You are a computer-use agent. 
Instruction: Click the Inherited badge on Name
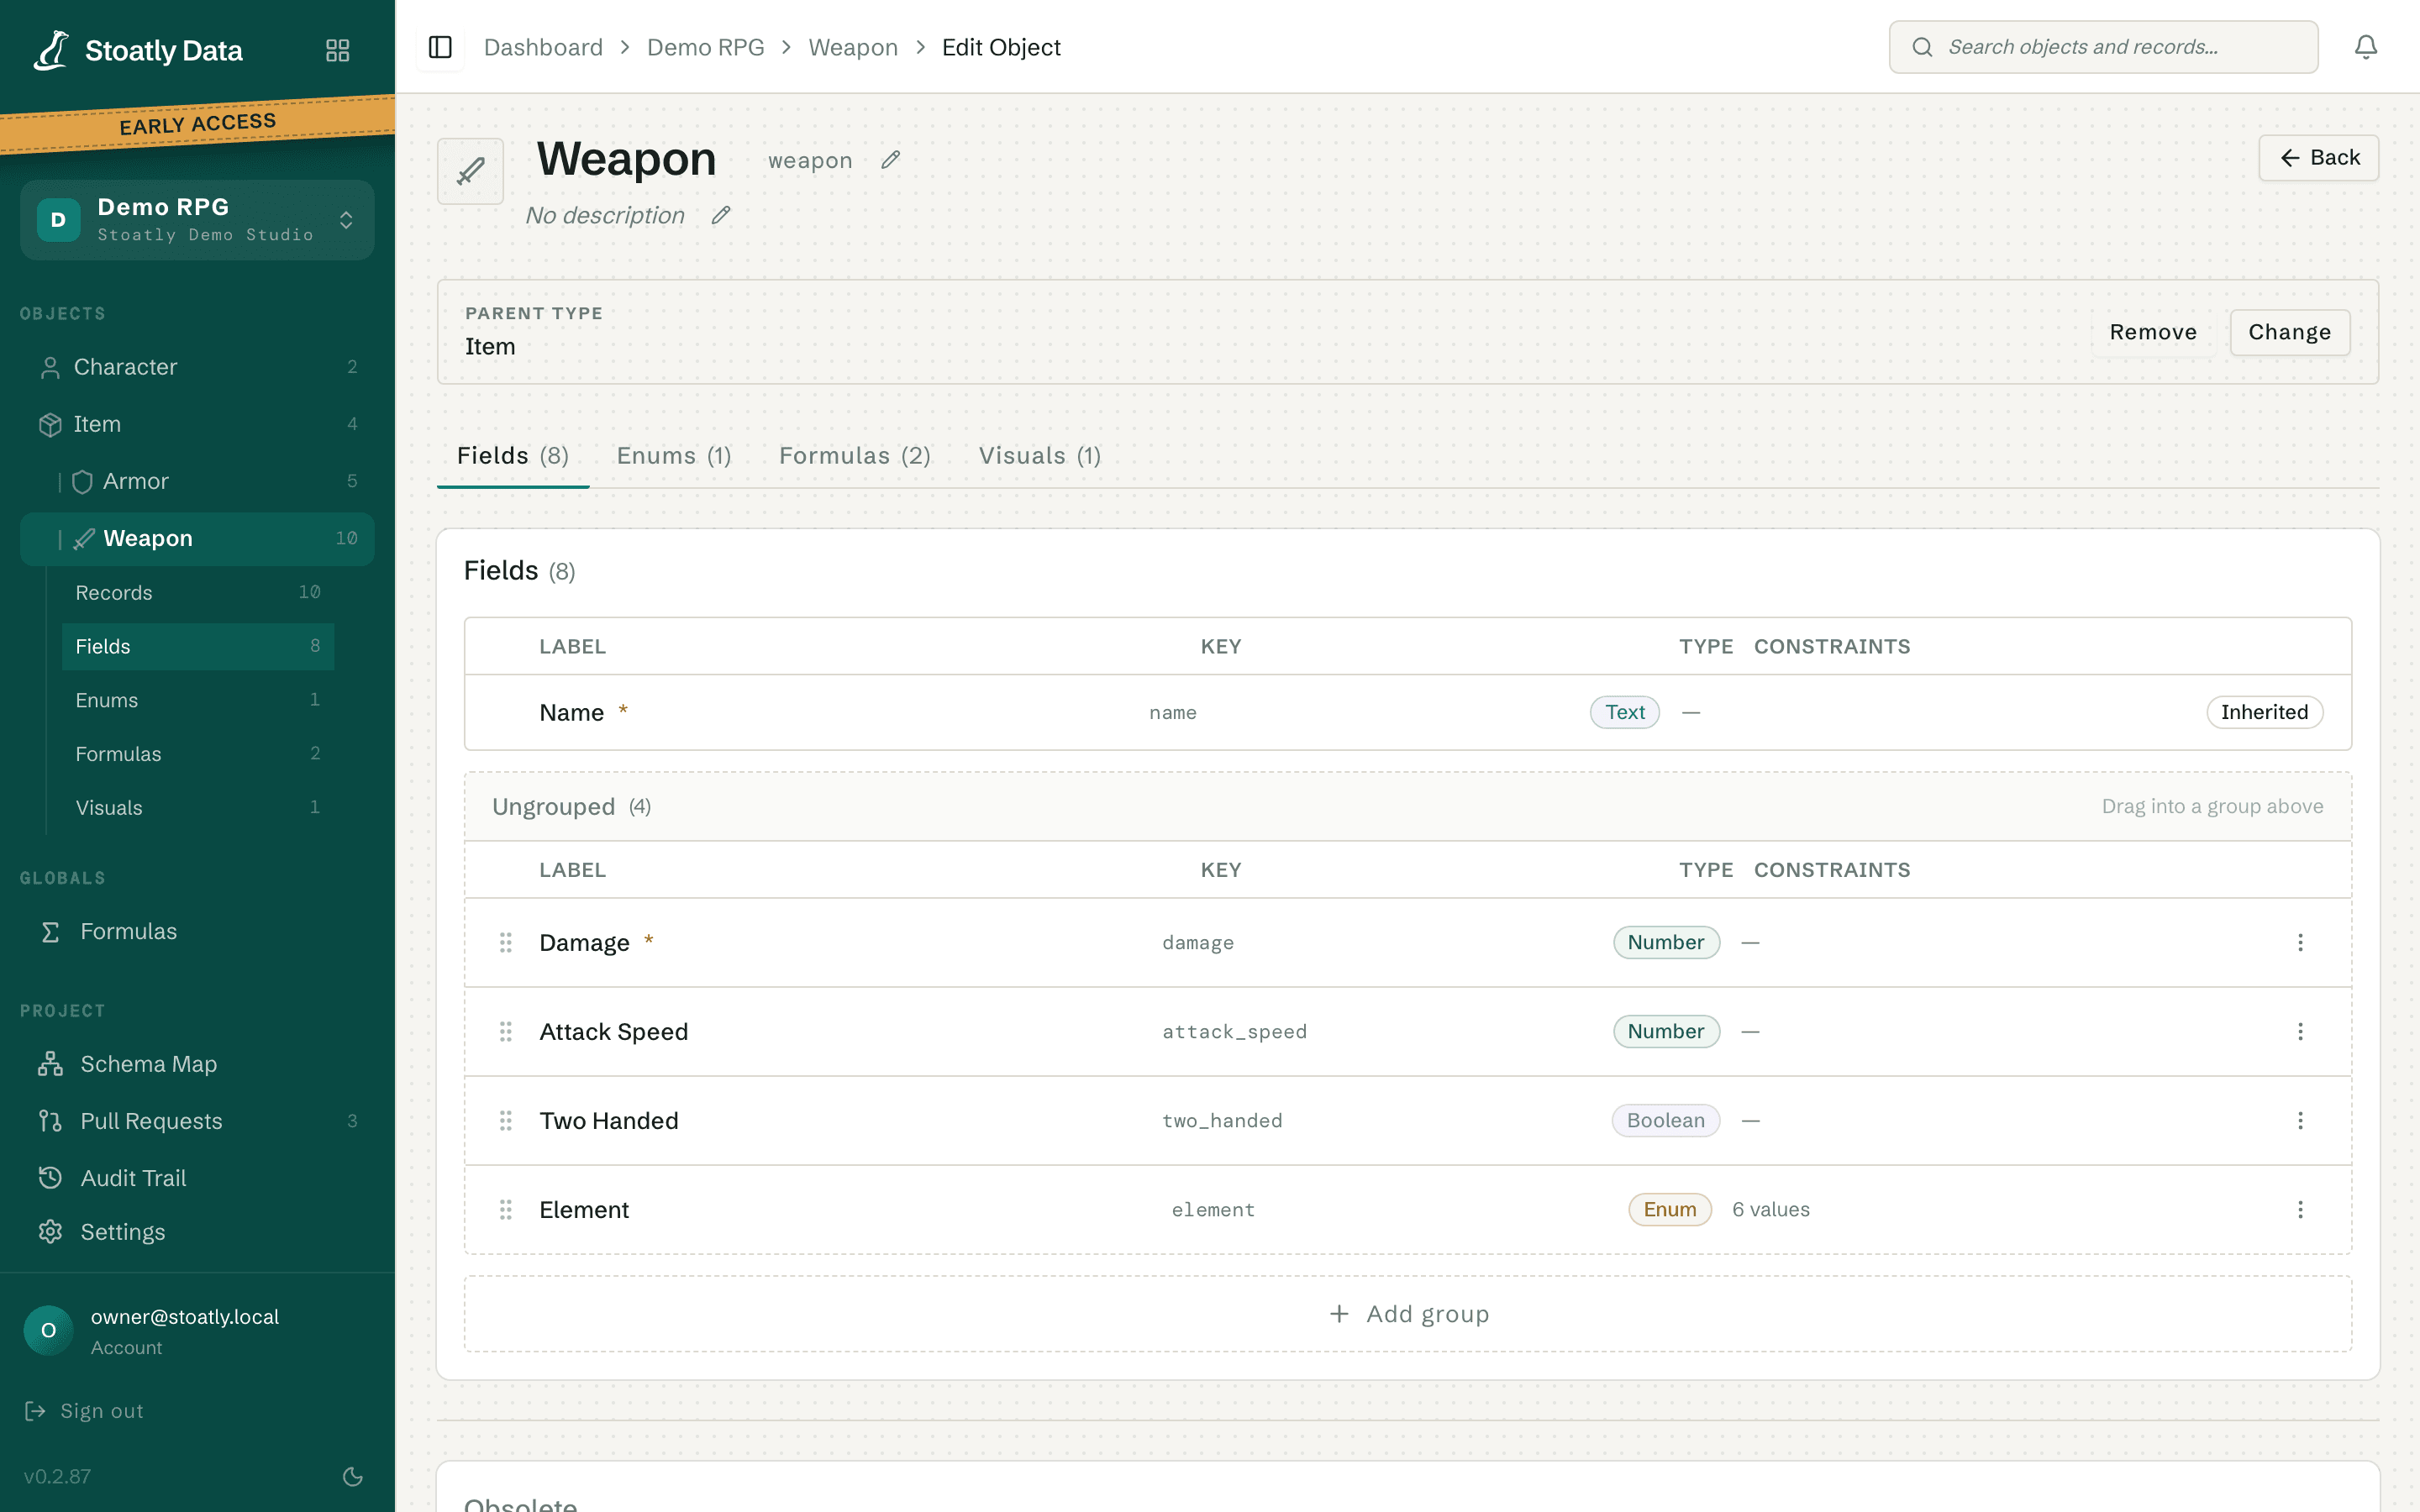pos(2264,712)
